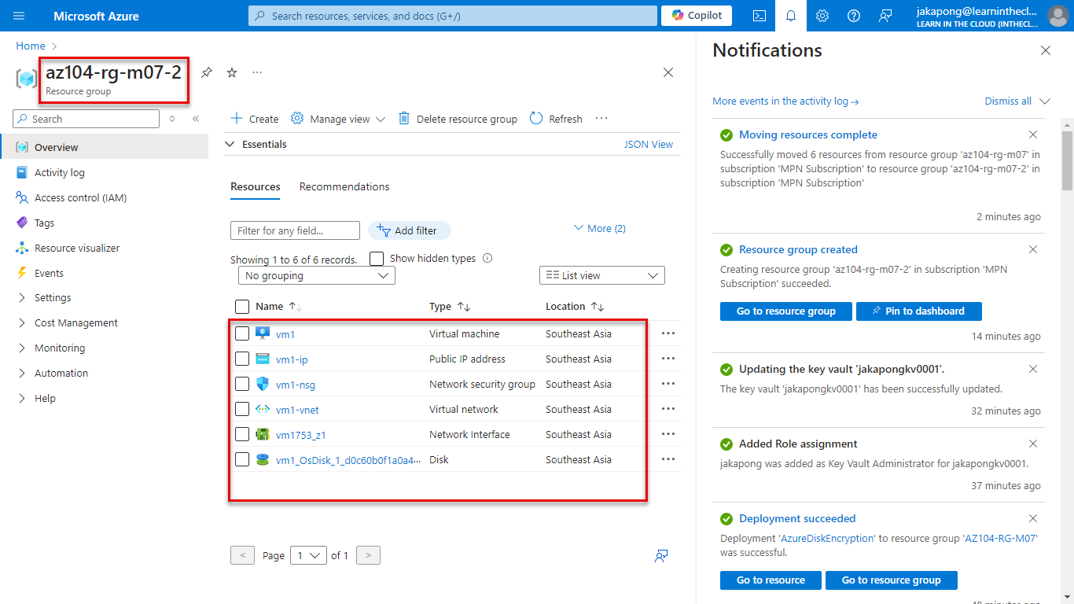Screen dimensions: 1074x604
Task: Open the ellipsis menu for vm1
Action: click(x=668, y=333)
